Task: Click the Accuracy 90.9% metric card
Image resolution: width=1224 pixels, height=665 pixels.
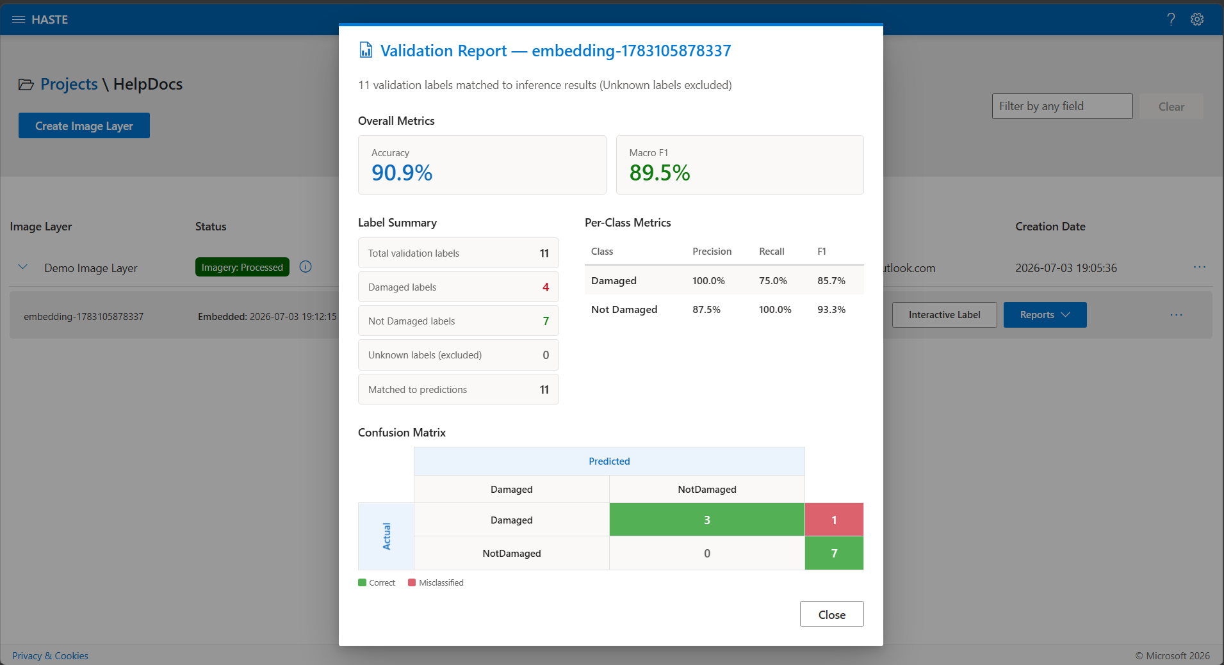Action: (x=482, y=164)
